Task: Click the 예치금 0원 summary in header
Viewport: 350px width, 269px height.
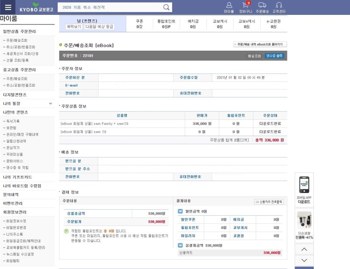Action: coord(193,24)
